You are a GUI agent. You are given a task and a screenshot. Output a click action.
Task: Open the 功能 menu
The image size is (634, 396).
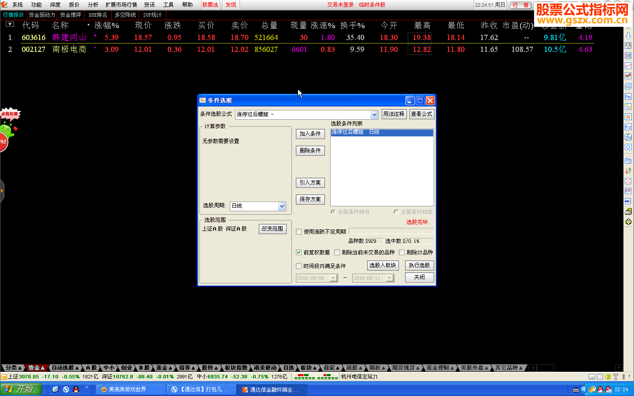click(37, 5)
